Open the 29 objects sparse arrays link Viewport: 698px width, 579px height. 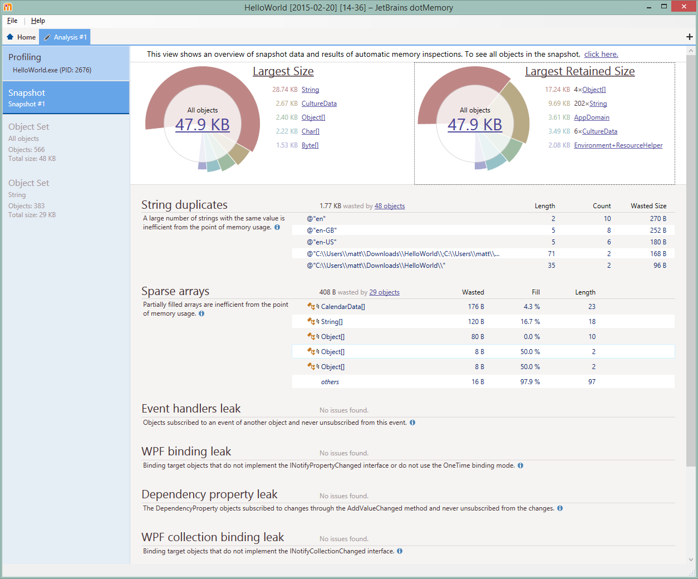click(384, 292)
